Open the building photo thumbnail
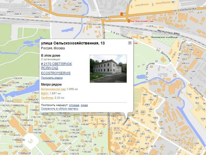Screen dimensions: 206x155 point(108,69)
